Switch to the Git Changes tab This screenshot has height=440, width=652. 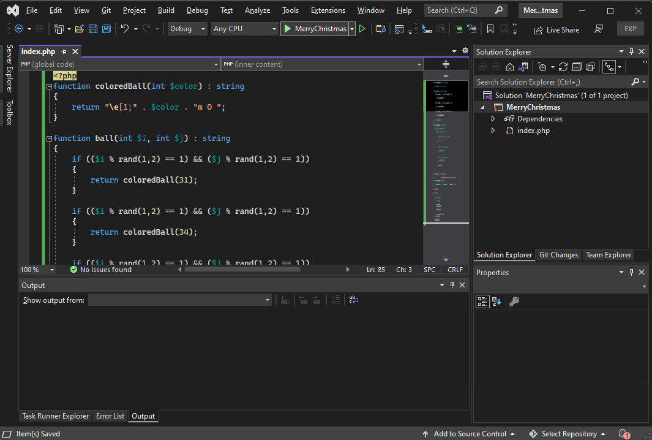pyautogui.click(x=558, y=255)
